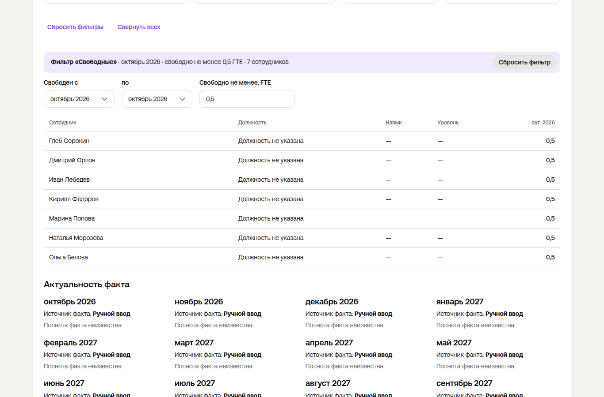
Task: Click the «февраль 2027» month heading
Action: (70, 343)
